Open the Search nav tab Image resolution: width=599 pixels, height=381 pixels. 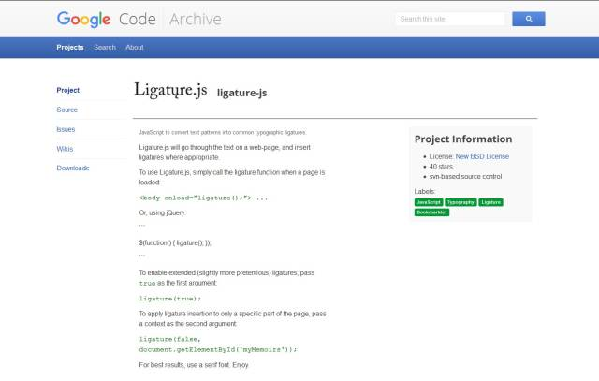coord(105,48)
